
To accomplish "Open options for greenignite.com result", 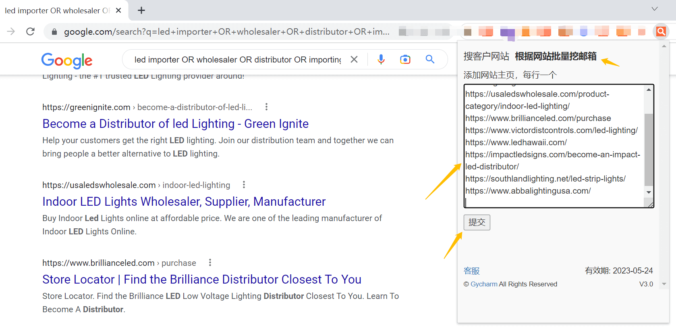I will click(266, 107).
